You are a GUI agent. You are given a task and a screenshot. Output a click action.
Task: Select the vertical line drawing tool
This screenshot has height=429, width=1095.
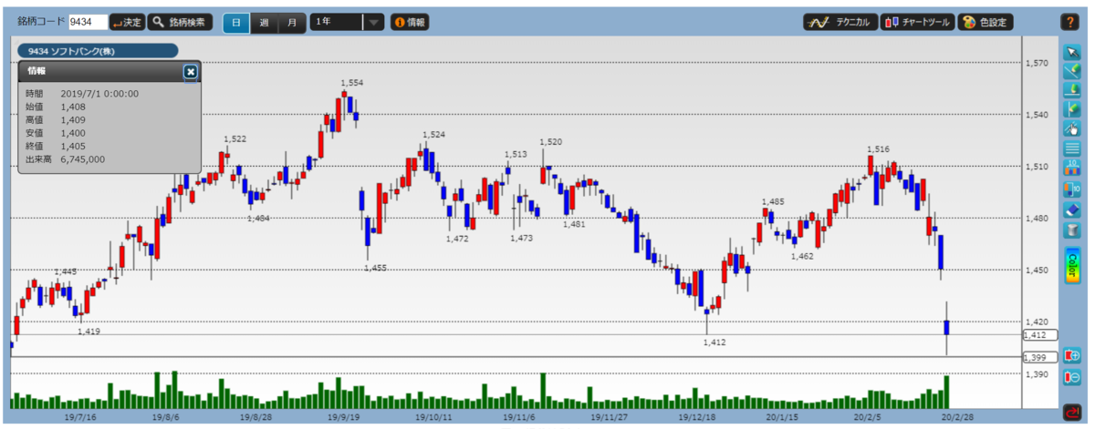coord(1071,109)
